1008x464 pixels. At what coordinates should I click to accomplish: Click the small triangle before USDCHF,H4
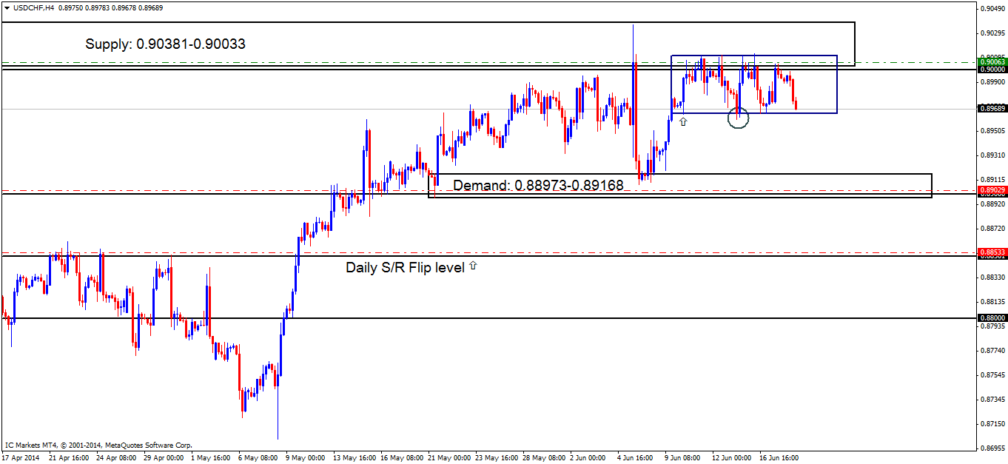7,7
